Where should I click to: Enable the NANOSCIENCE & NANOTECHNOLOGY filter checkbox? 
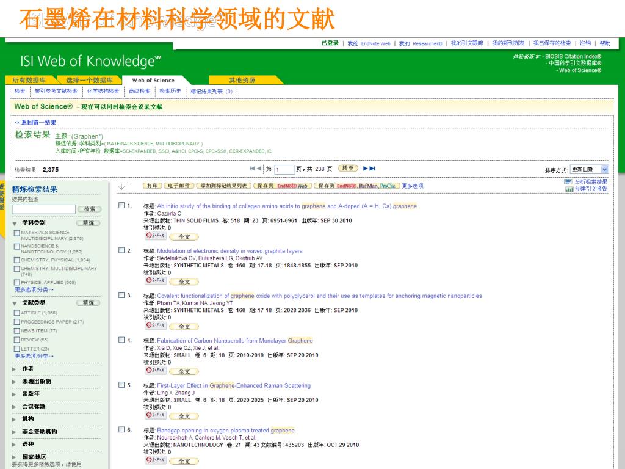[x=16, y=246]
